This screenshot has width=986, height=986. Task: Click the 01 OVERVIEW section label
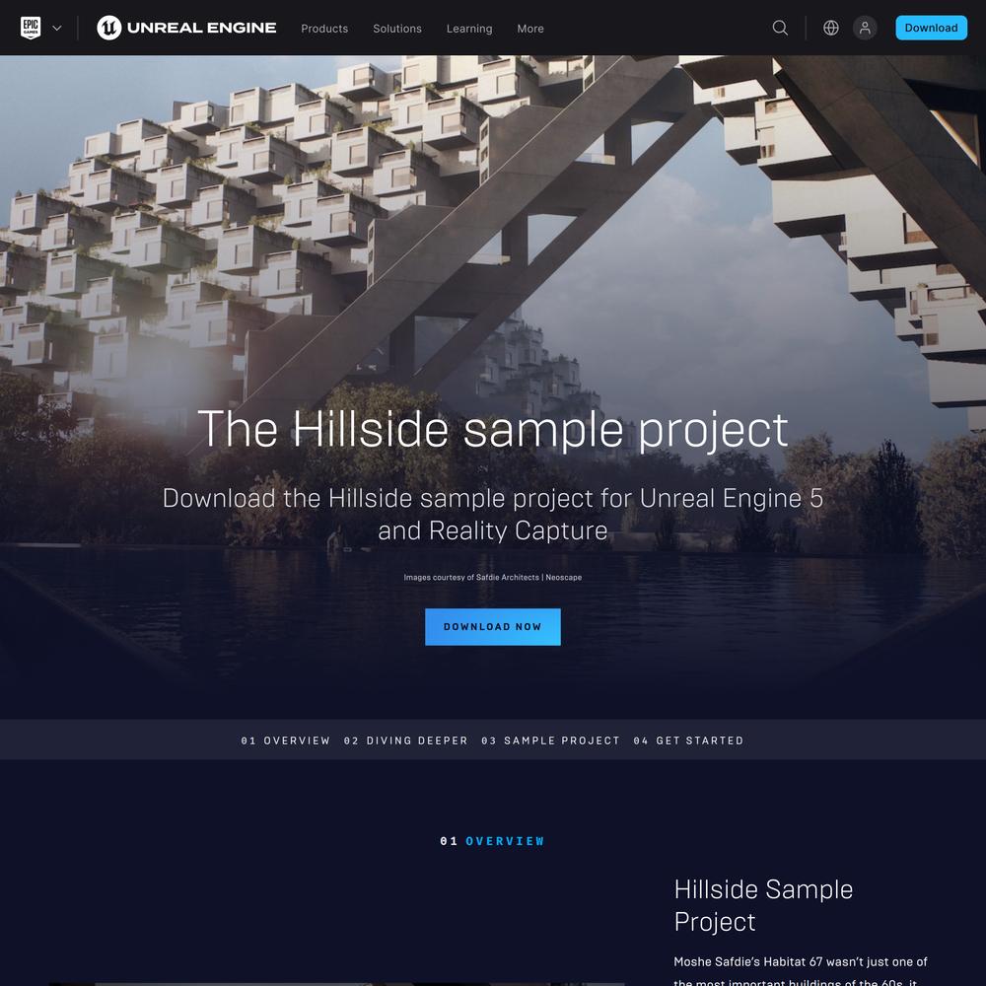[x=492, y=841]
